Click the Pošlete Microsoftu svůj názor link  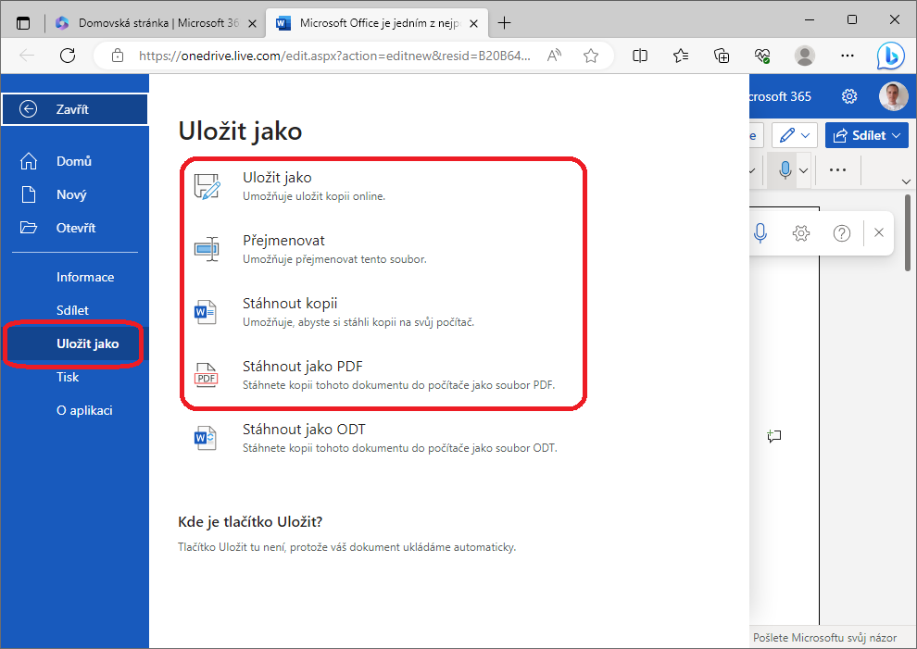(x=824, y=637)
